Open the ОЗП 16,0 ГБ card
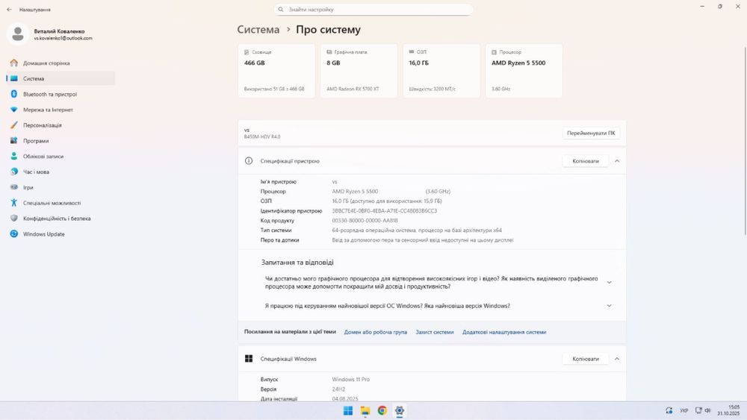 (441, 71)
